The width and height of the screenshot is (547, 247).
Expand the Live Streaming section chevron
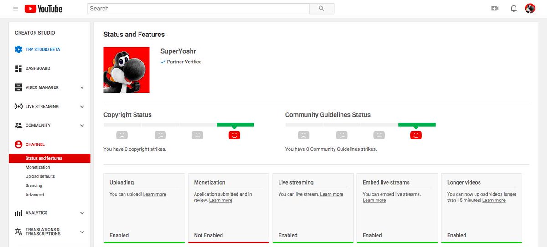pyautogui.click(x=82, y=107)
